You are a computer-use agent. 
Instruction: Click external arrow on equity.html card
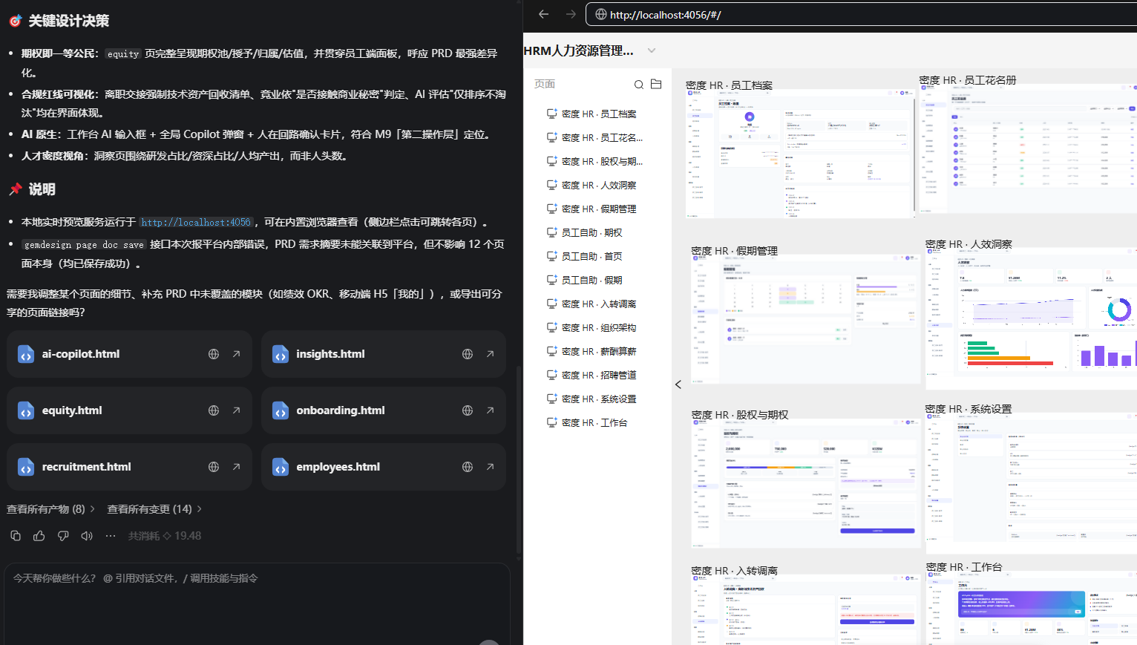coord(236,410)
